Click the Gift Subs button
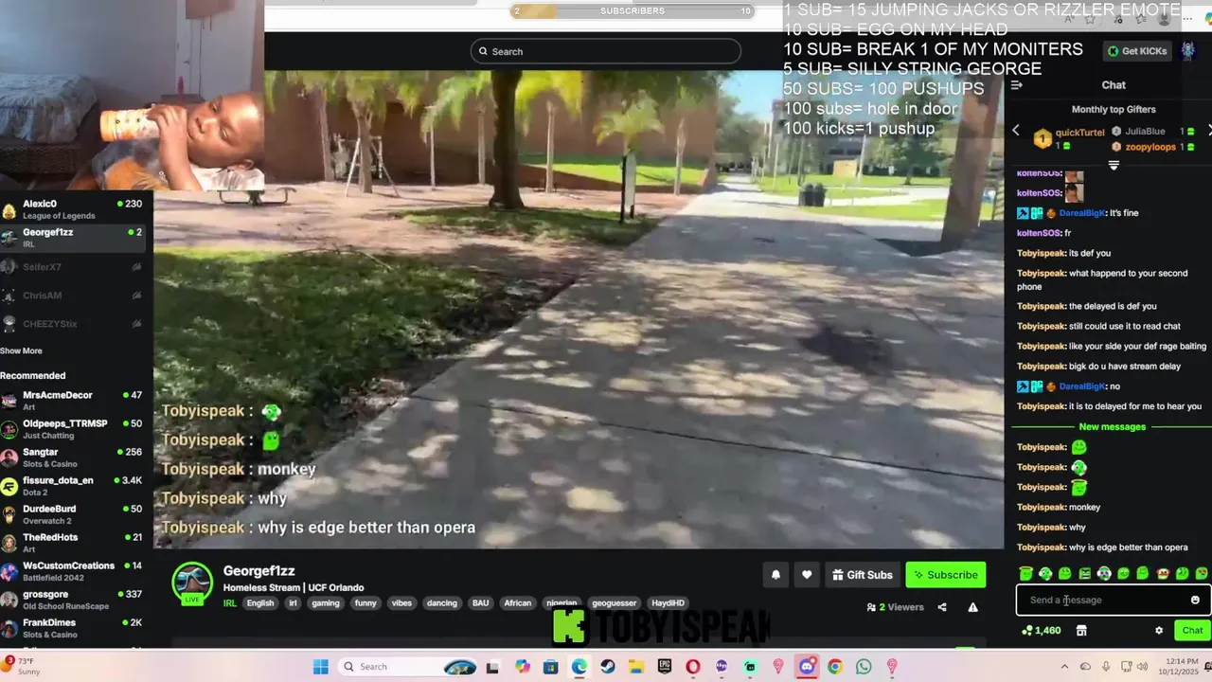This screenshot has width=1212, height=682. (x=863, y=575)
